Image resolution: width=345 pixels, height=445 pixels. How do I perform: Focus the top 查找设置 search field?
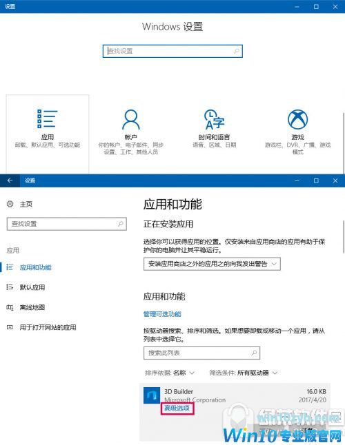pos(172,51)
